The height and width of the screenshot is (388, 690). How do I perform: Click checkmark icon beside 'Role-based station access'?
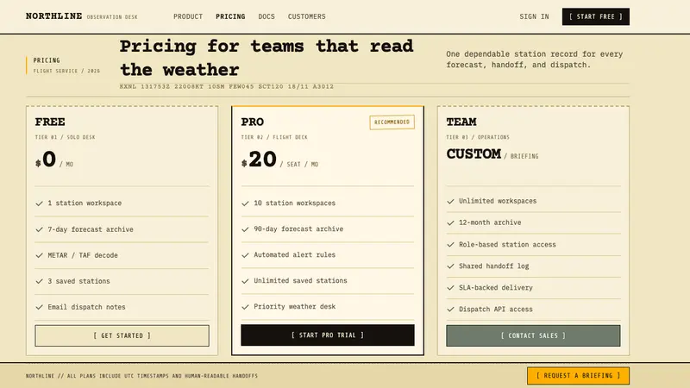(450, 245)
